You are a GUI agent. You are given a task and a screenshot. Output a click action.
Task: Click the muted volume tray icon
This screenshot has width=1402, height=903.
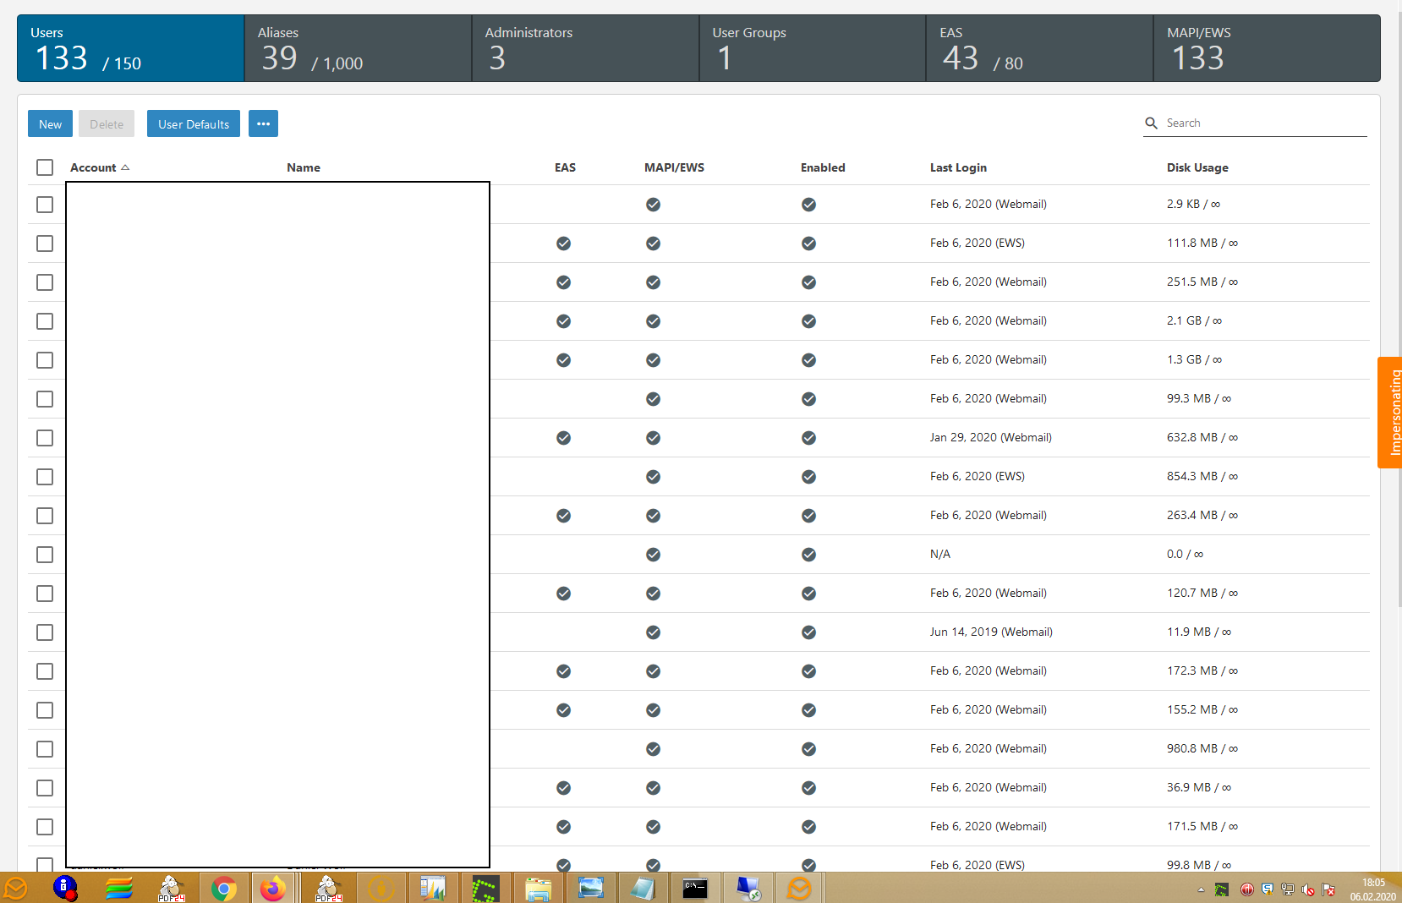tap(1308, 889)
